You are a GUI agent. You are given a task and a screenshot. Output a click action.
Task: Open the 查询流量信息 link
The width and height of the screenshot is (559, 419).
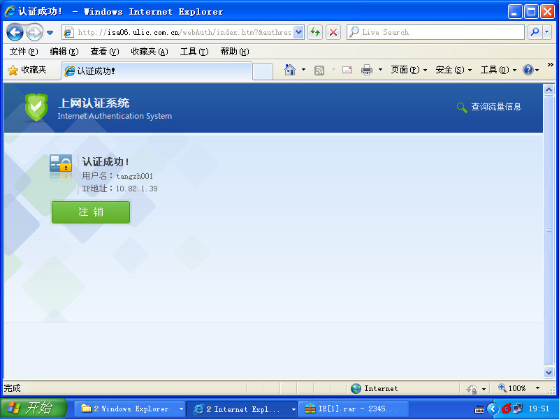coord(495,107)
